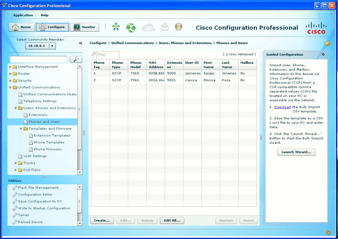338x239 pixels.
Task: Click the orange help icon beside breadcrumb
Action: (x=327, y=43)
